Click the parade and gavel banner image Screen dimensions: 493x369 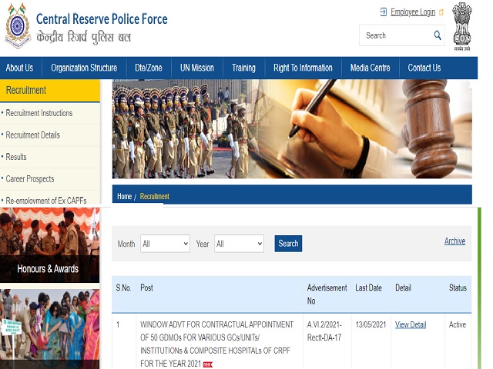[x=292, y=129]
